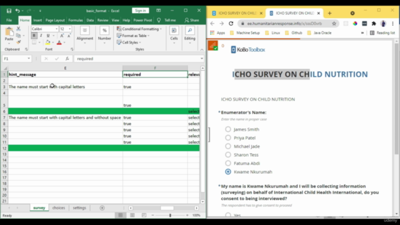Paste from the clipboard
The height and width of the screenshot is (225, 400).
(x=9, y=34)
